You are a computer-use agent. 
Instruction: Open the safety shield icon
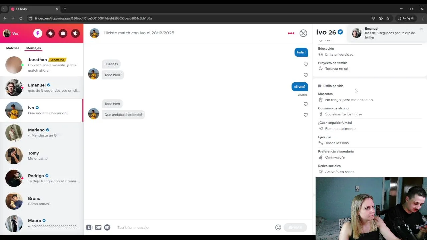point(75,33)
